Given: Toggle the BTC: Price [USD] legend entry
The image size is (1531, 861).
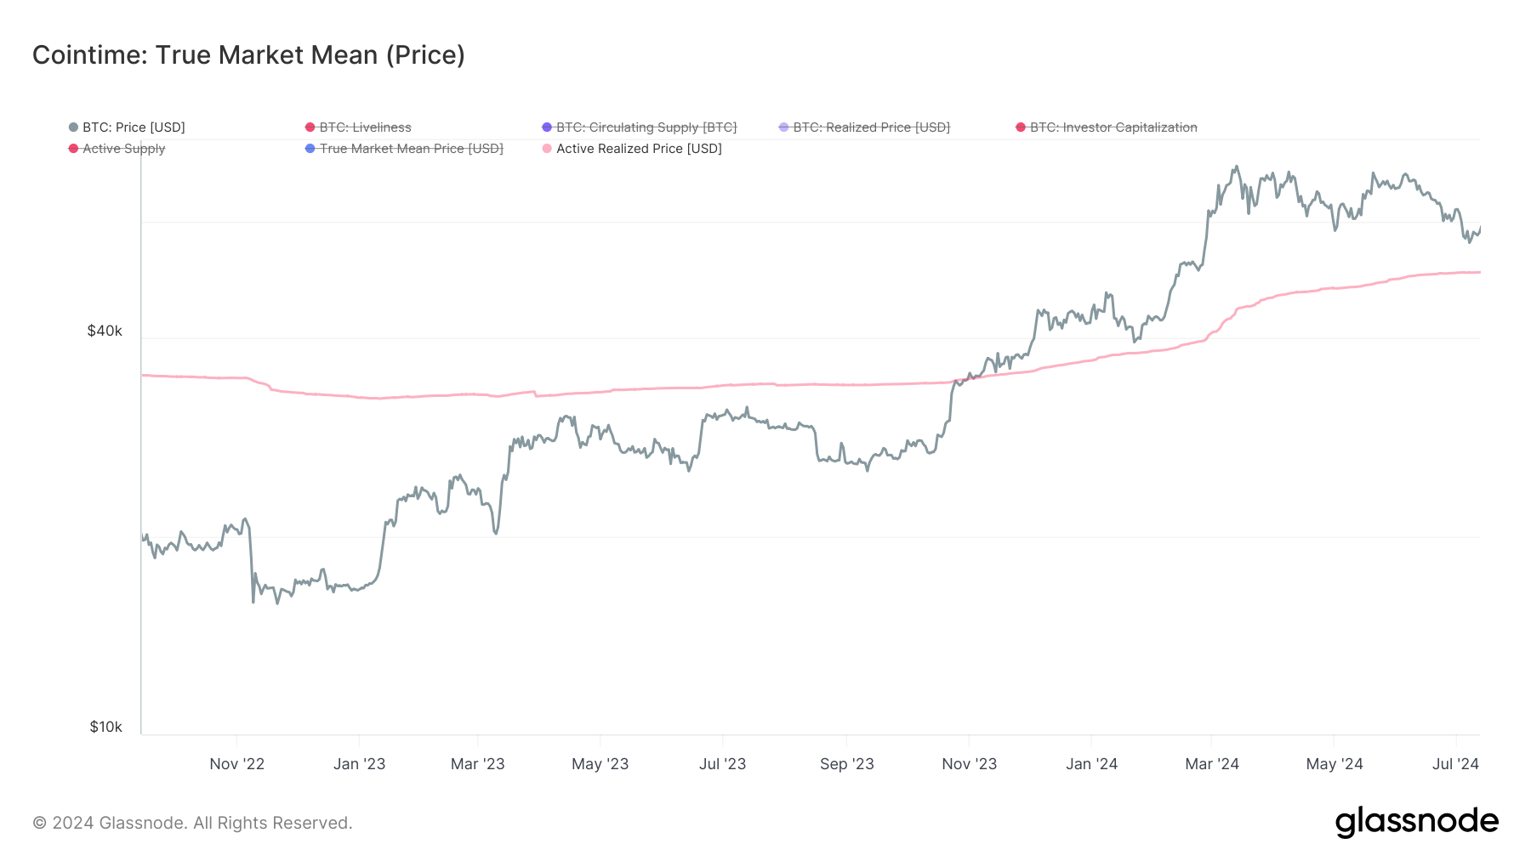Looking at the screenshot, I should (127, 127).
